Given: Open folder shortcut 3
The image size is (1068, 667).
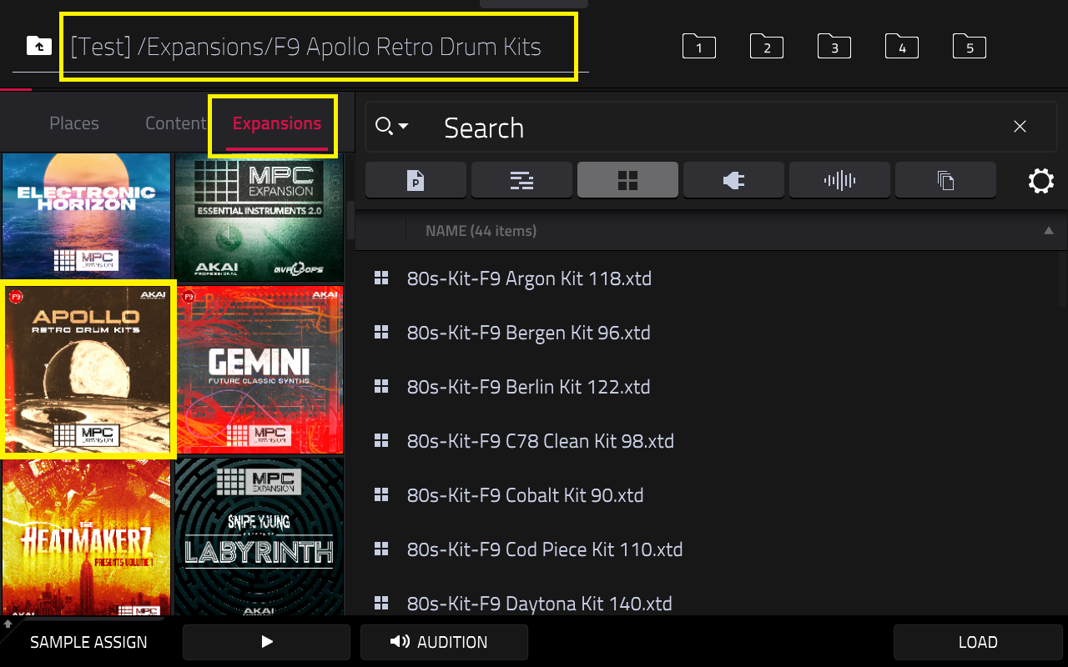Looking at the screenshot, I should pos(834,46).
